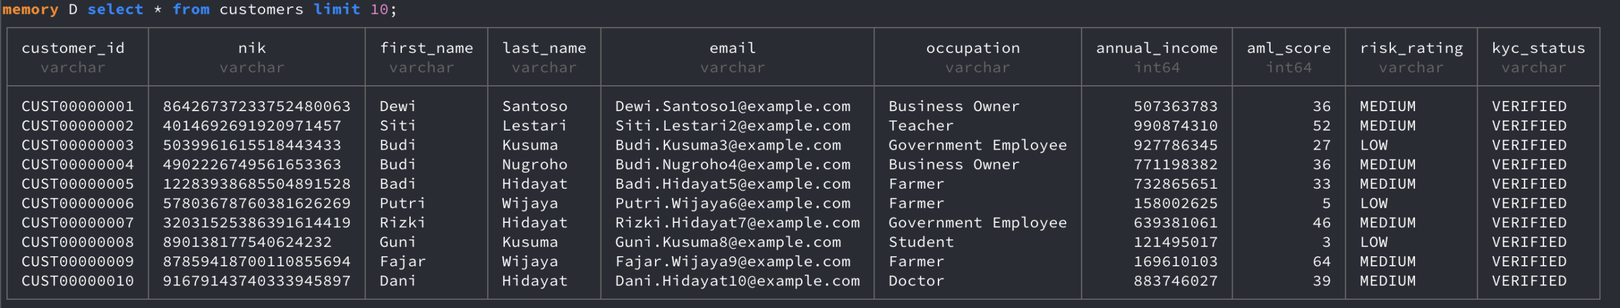Select the nik column header

(252, 48)
